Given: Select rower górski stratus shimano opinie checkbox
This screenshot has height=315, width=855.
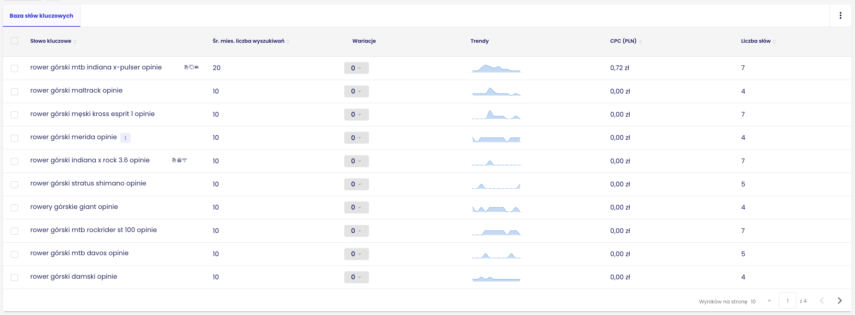Looking at the screenshot, I should click(x=14, y=184).
